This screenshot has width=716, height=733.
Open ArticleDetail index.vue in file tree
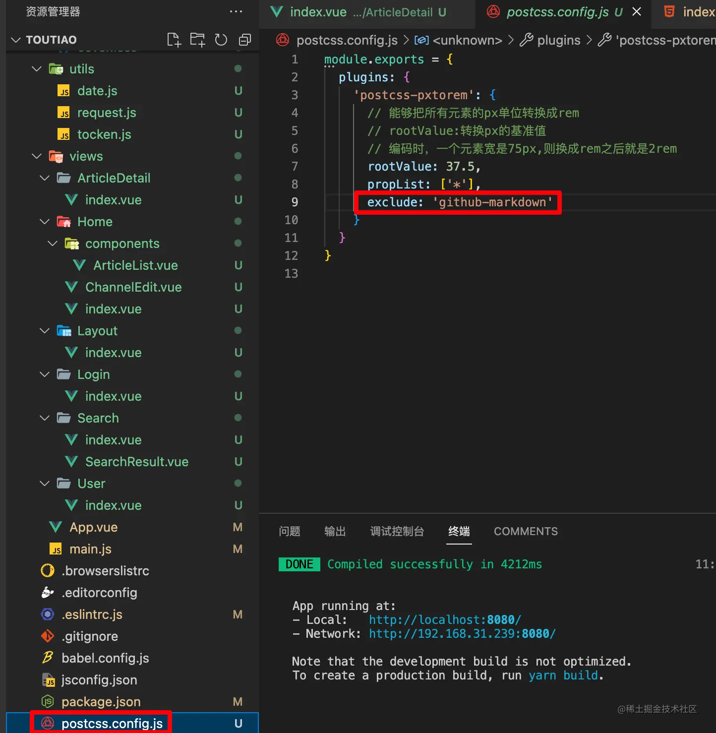coord(114,200)
